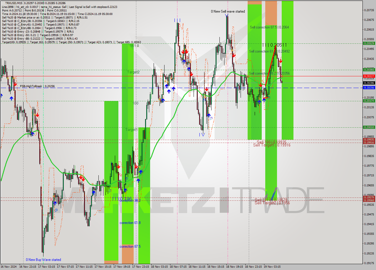This screenshot has height=270, width=376.
Task: Click the blue 'correction 38.2' label
Action: click(x=130, y=200)
